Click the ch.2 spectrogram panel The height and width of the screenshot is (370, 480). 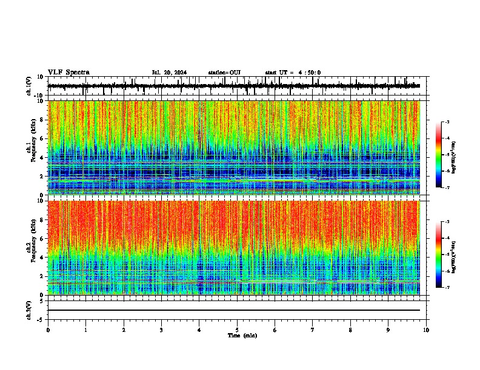[x=234, y=248]
